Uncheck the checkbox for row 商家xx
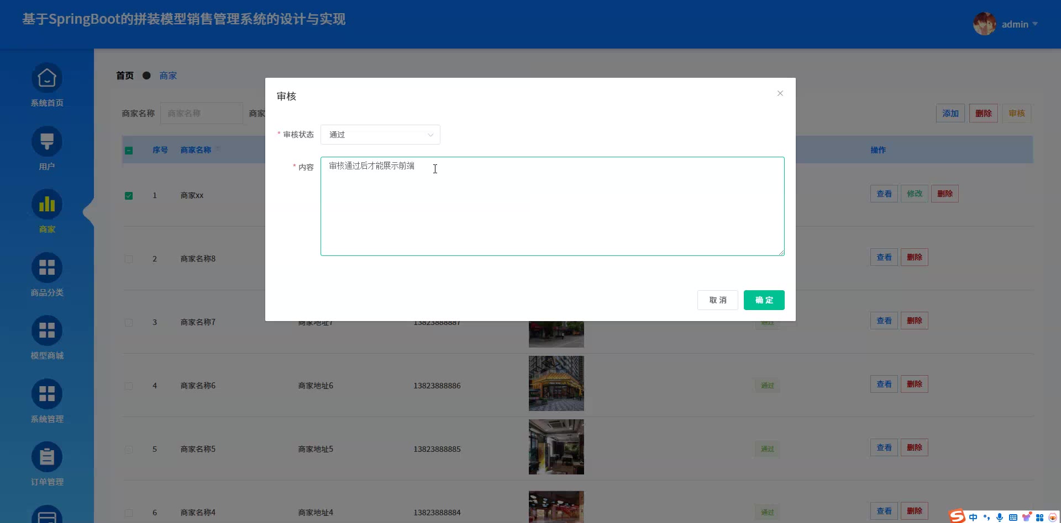Screen dimensions: 1061x523 pyautogui.click(x=129, y=195)
